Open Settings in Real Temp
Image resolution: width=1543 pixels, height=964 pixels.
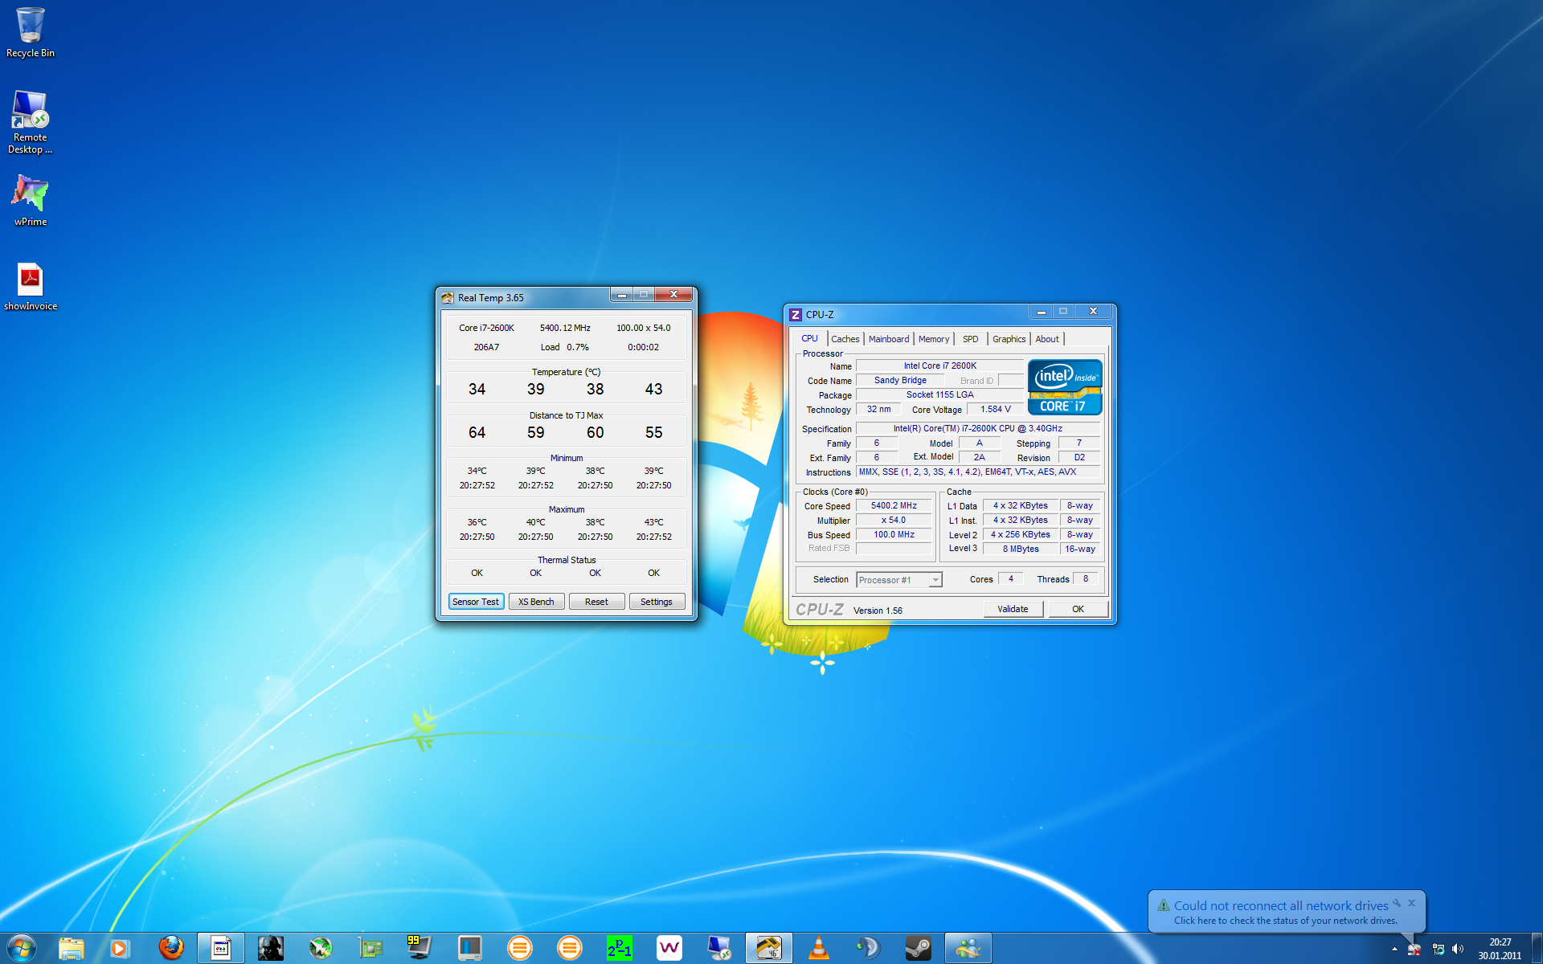[x=657, y=602]
